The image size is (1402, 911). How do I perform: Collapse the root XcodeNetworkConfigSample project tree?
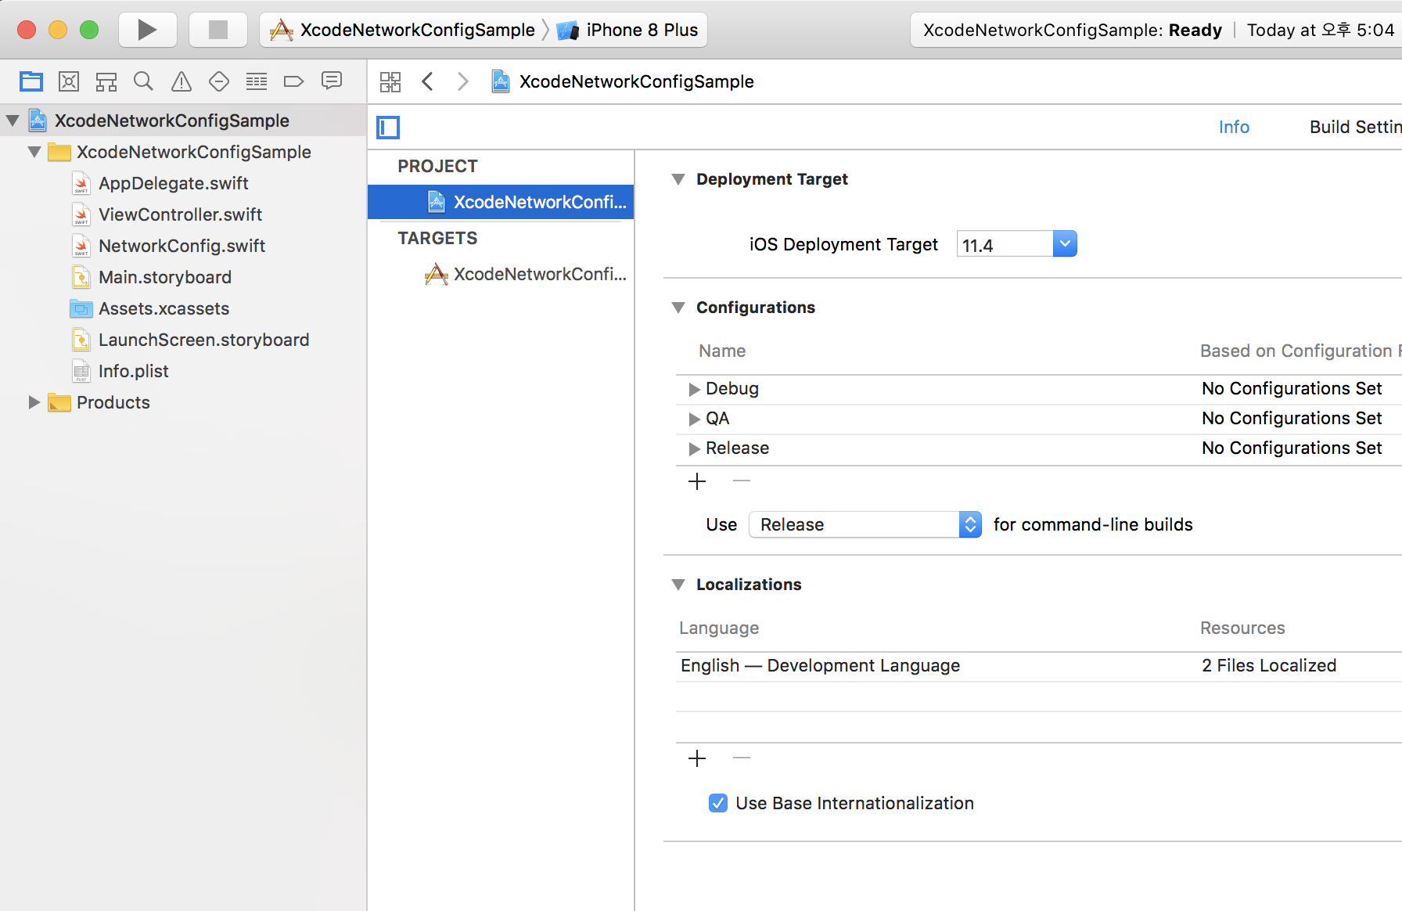pyautogui.click(x=13, y=121)
